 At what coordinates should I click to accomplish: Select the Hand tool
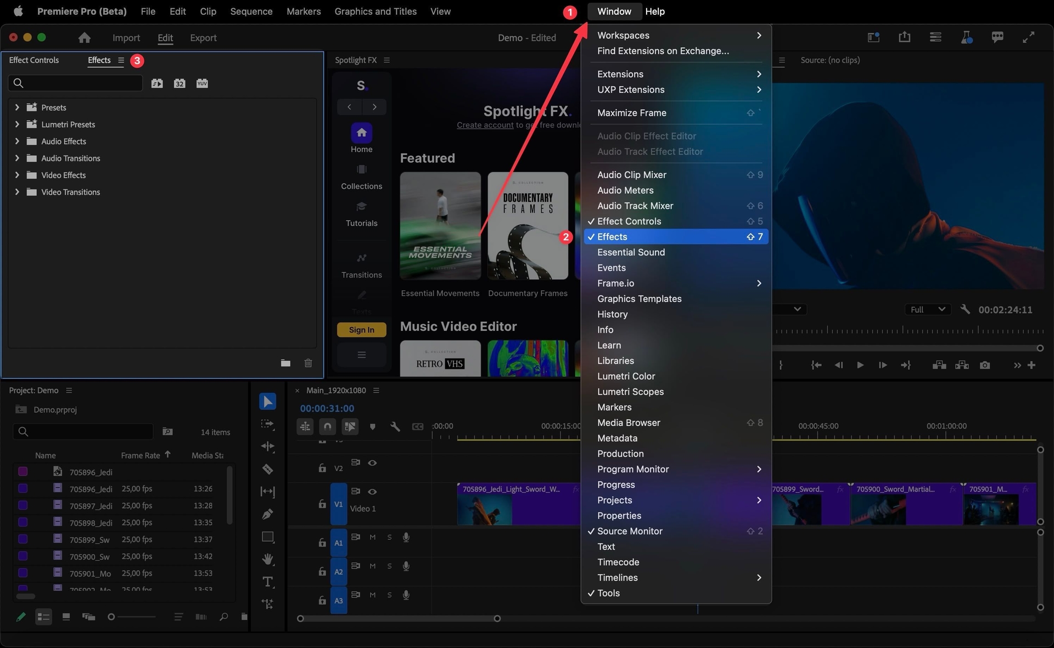click(x=267, y=559)
